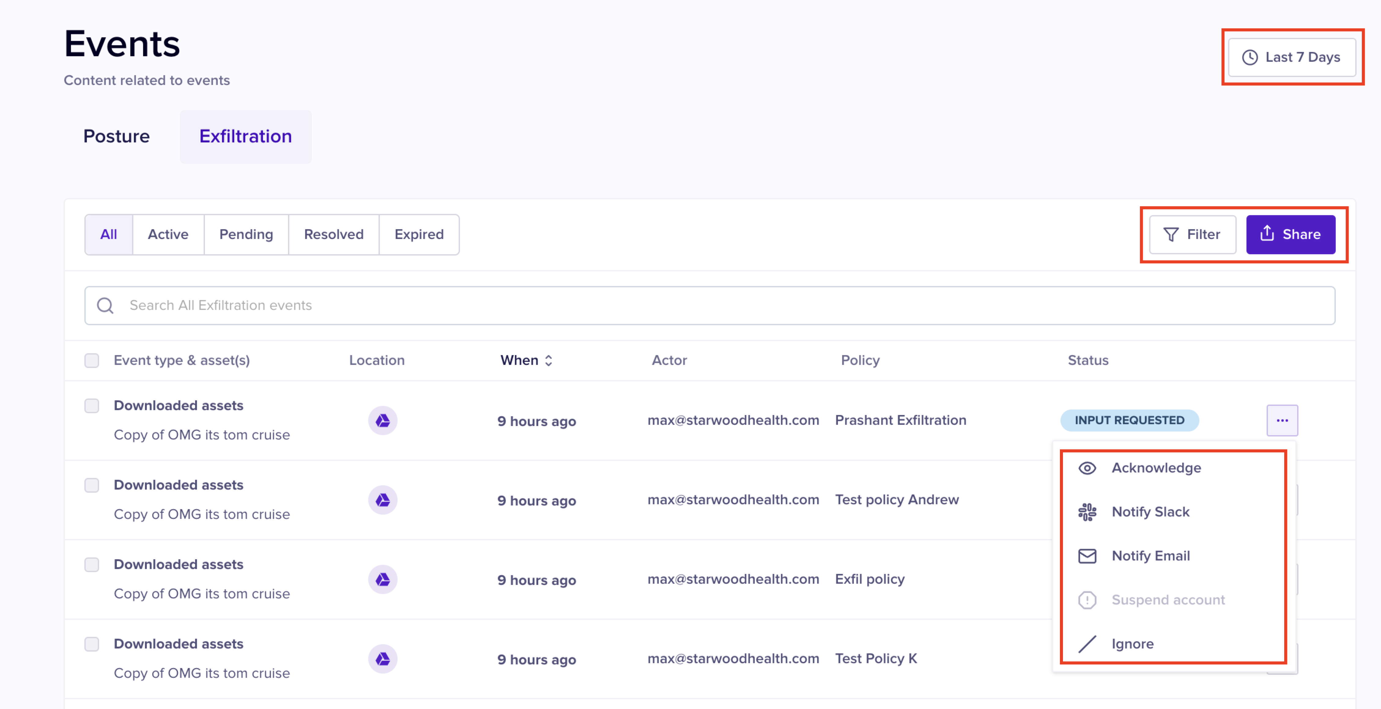
Task: Sort events by the When column
Action: coord(526,360)
